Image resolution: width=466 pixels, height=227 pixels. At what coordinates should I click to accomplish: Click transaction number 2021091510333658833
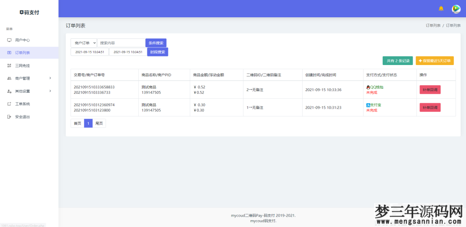tap(94, 87)
